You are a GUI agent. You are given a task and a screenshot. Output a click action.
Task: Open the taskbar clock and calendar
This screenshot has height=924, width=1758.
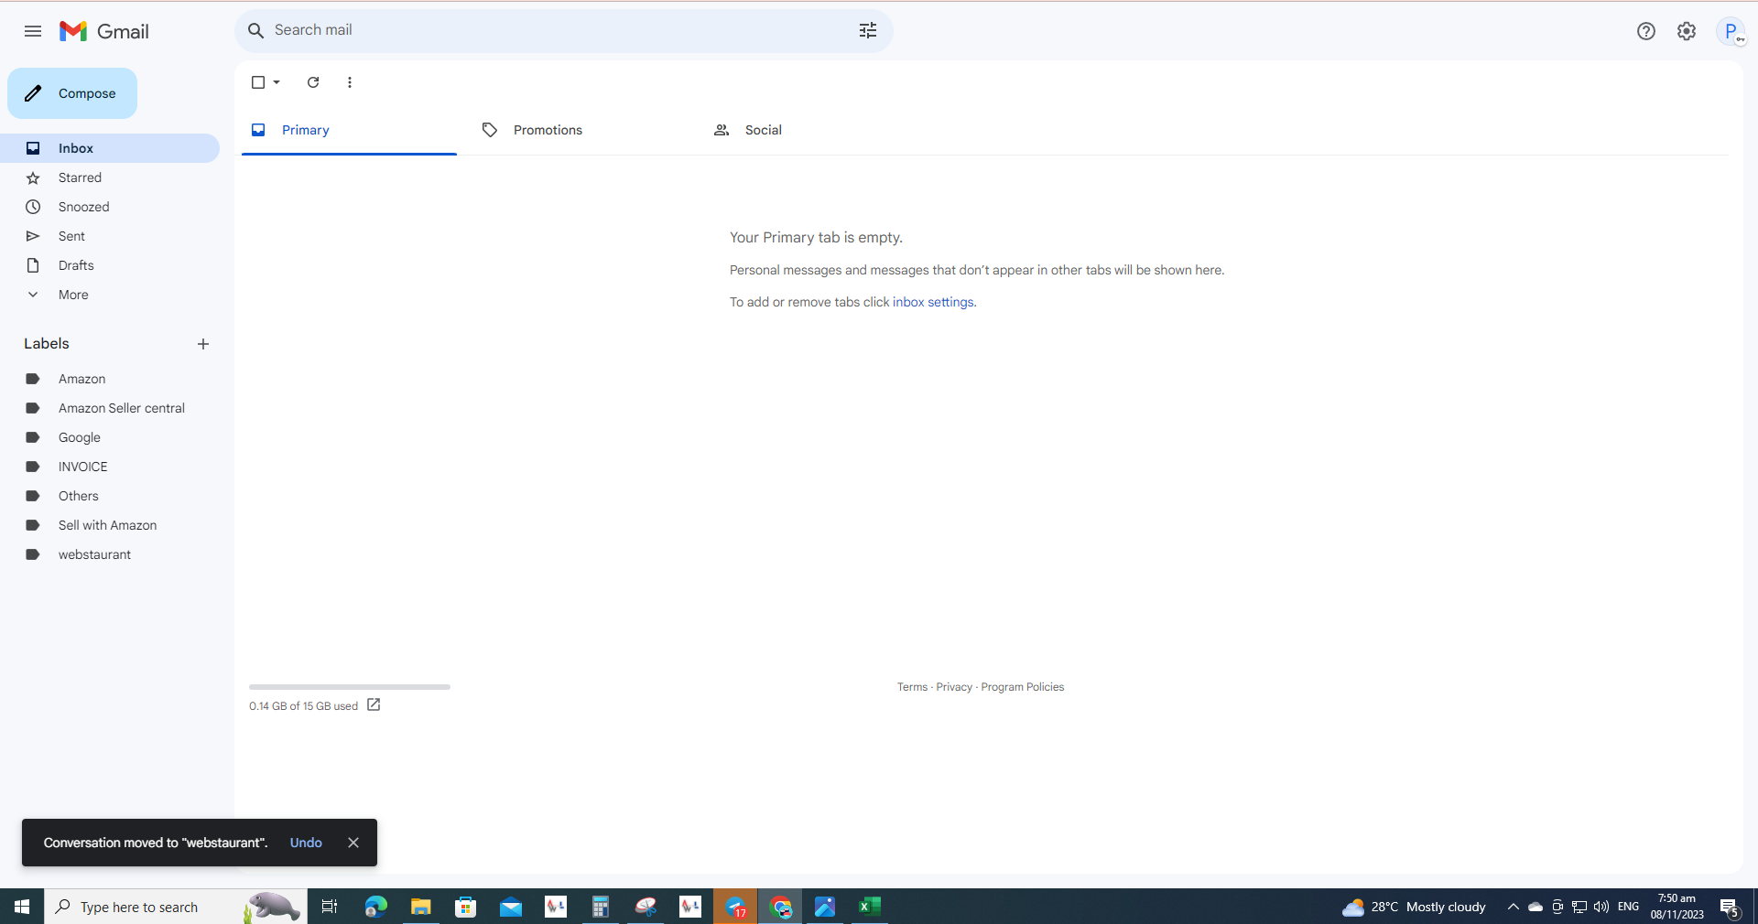(x=1677, y=907)
